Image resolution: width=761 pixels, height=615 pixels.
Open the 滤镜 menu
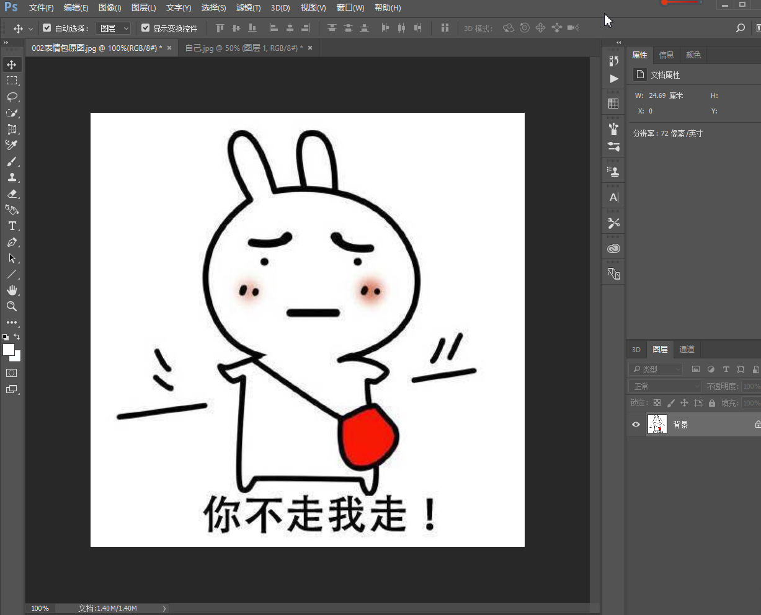pos(248,7)
